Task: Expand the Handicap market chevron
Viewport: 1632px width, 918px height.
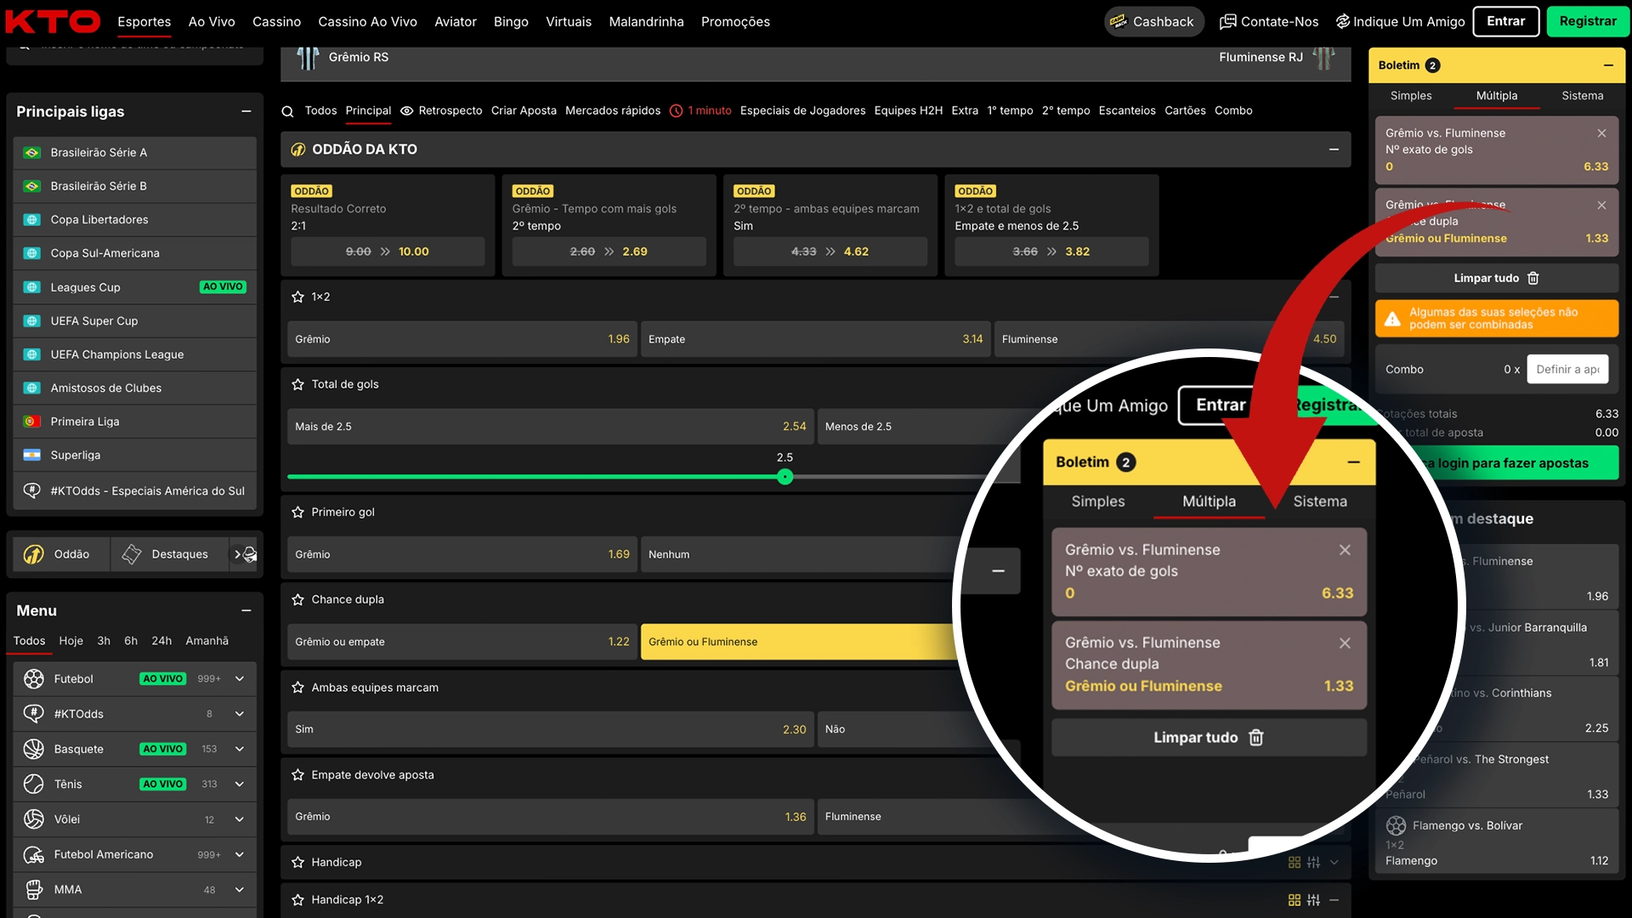Action: (x=1334, y=863)
